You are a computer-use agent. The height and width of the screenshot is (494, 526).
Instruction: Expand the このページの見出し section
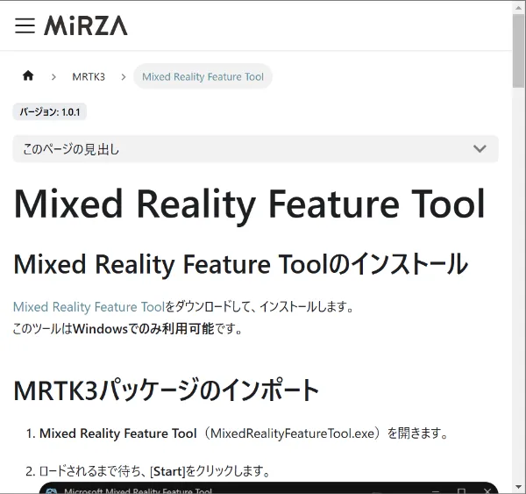point(254,149)
